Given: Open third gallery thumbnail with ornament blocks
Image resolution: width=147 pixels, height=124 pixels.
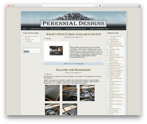Looking at the screenshot, I should pos(87,93).
